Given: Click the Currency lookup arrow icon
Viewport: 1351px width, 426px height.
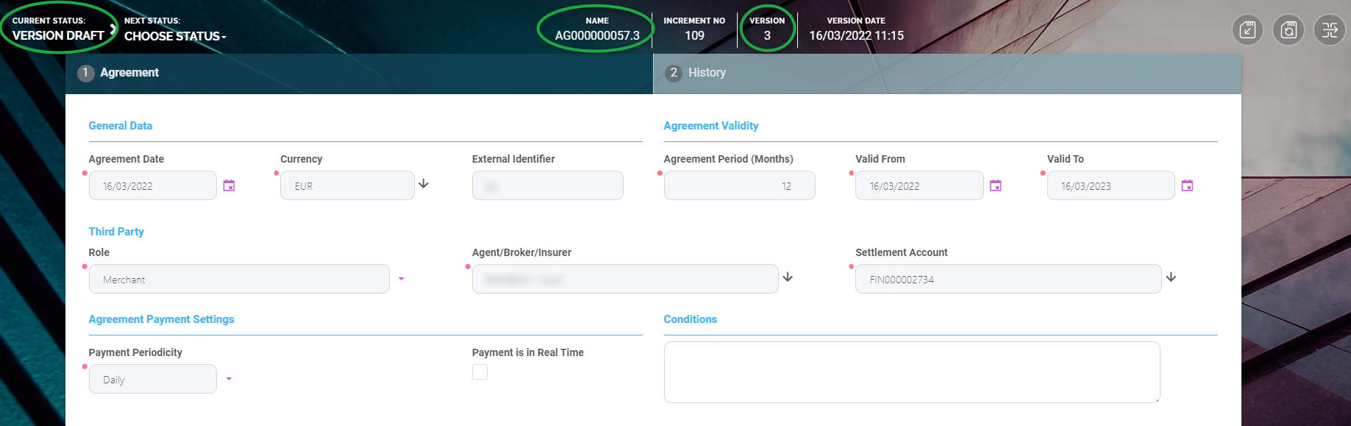Looking at the screenshot, I should (x=424, y=184).
